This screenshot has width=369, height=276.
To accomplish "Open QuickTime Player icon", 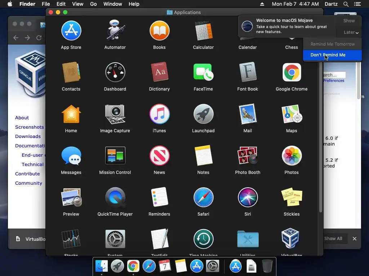I will [115, 197].
